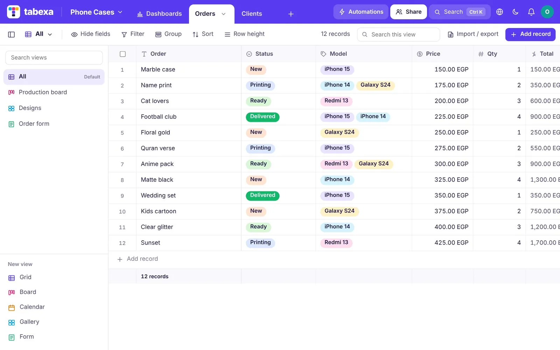Screen dimensions: 560x350
Task: Select the All default view in sidebar
Action: click(x=54, y=77)
